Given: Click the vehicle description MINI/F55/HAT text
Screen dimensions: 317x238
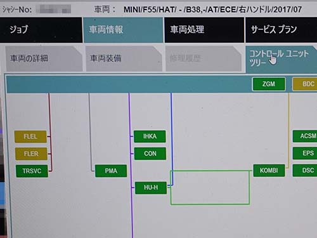Looking at the screenshot, I should click(x=212, y=10).
